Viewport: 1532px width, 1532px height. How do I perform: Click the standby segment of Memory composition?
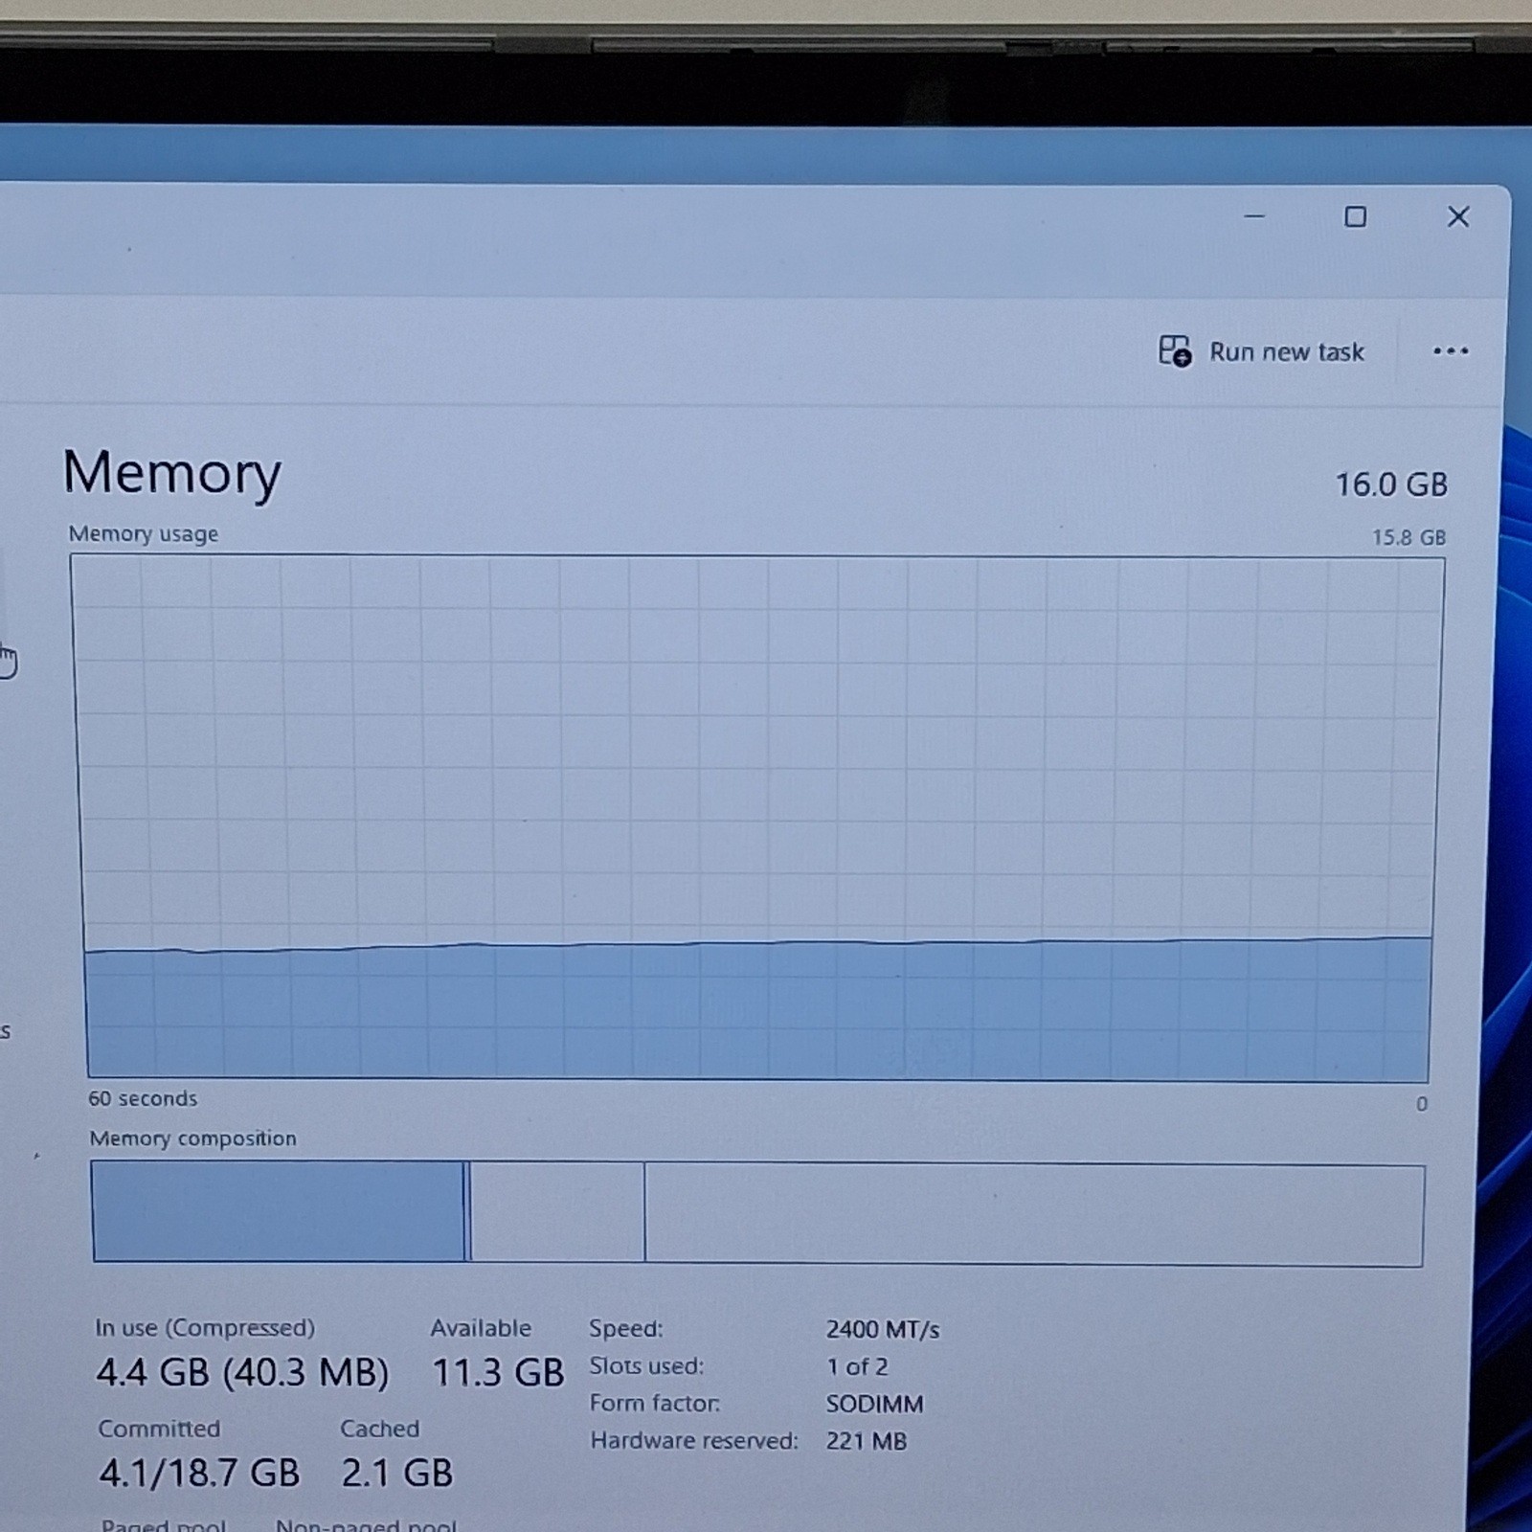pos(557,1213)
